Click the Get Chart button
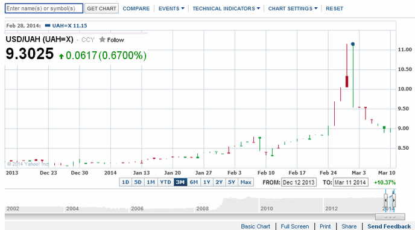 point(101,8)
